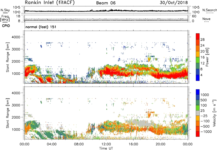The width and height of the screenshot is (217, 150).
Task: Click the '3000' tick of the power panel
Action: point(16,49)
